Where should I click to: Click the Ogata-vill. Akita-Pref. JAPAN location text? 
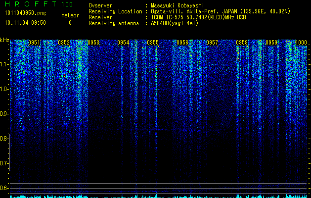tap(221, 11)
